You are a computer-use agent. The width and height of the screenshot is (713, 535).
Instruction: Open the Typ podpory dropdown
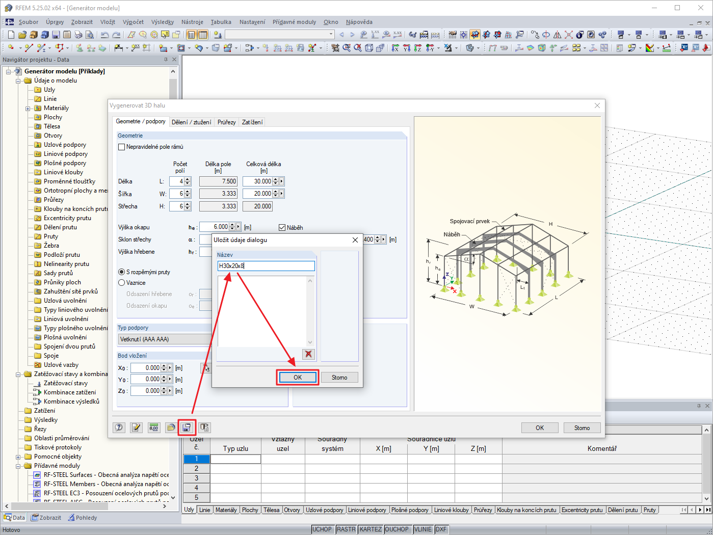[165, 339]
